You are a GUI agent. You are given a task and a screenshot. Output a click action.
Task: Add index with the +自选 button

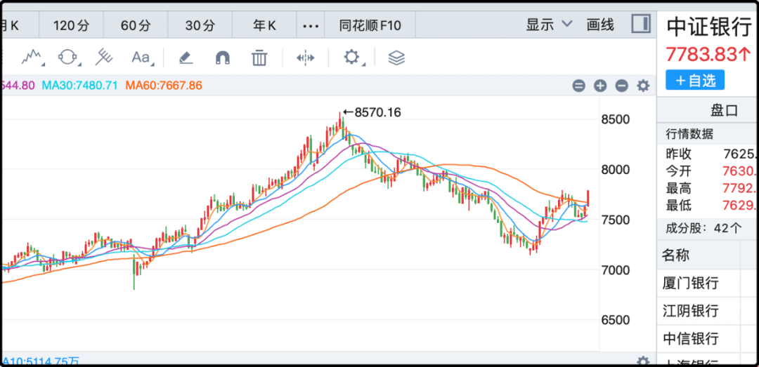click(x=695, y=80)
